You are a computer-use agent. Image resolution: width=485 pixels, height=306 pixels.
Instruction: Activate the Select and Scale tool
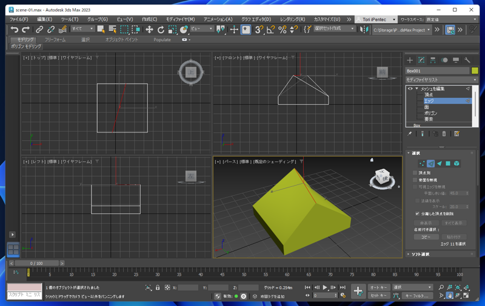(172, 29)
